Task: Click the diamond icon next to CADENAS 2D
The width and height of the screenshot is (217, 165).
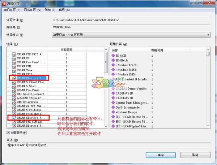Action: click(113, 93)
